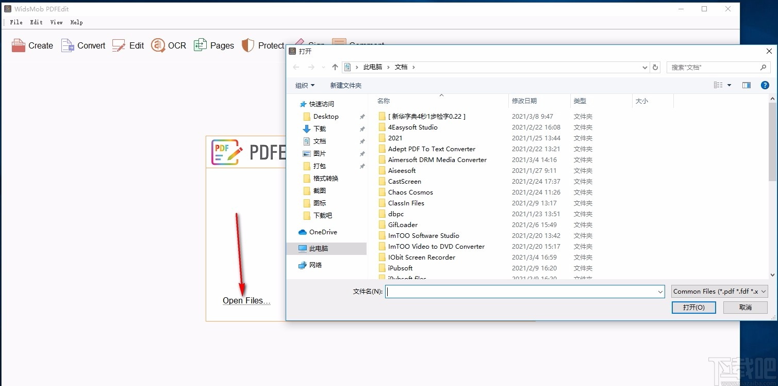Refresh the current folder view
778x386 pixels.
(x=655, y=67)
